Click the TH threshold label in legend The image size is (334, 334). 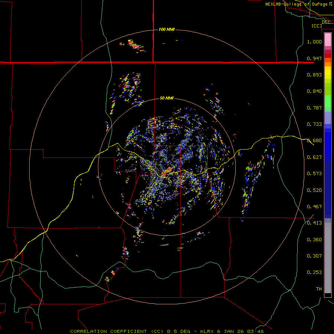(319, 289)
